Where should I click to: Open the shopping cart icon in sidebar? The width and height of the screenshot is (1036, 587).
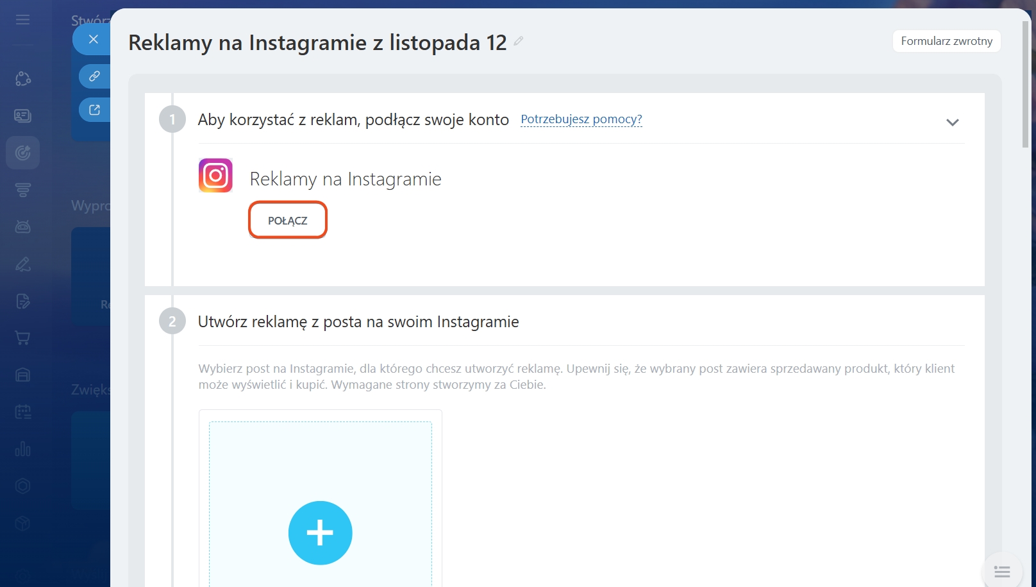(x=23, y=338)
